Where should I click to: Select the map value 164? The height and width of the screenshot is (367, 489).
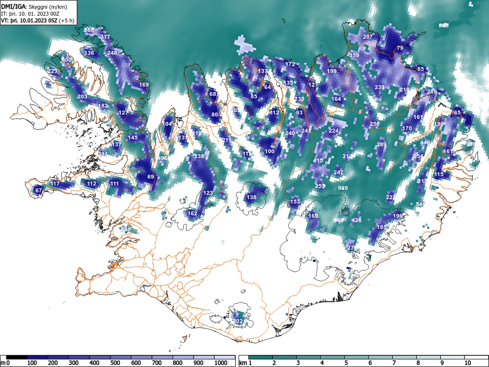pyautogui.click(x=336, y=99)
